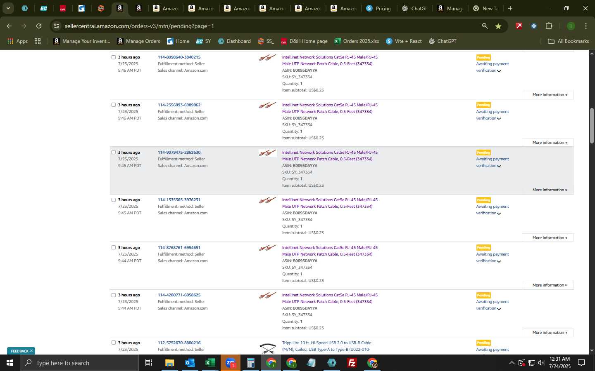Switch to the Pricing tab

(378, 8)
